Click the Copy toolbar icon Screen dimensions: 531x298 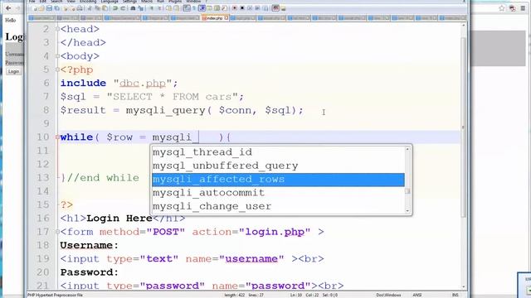[97, 8]
